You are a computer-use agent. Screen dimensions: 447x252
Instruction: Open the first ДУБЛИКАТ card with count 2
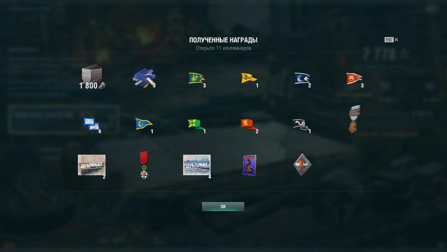[92, 165]
